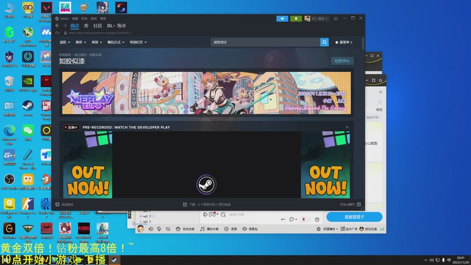Open the account dropdown next to avatar
471x265 pixels.
[x=319, y=19]
